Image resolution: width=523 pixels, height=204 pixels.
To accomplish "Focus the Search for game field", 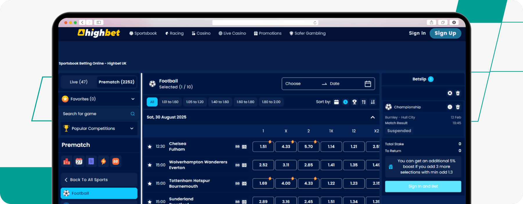I will (x=99, y=114).
